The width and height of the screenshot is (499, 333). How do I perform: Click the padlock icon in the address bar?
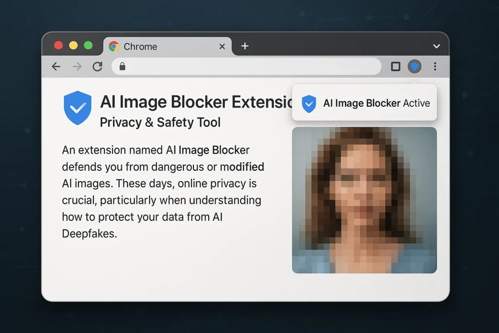point(122,66)
